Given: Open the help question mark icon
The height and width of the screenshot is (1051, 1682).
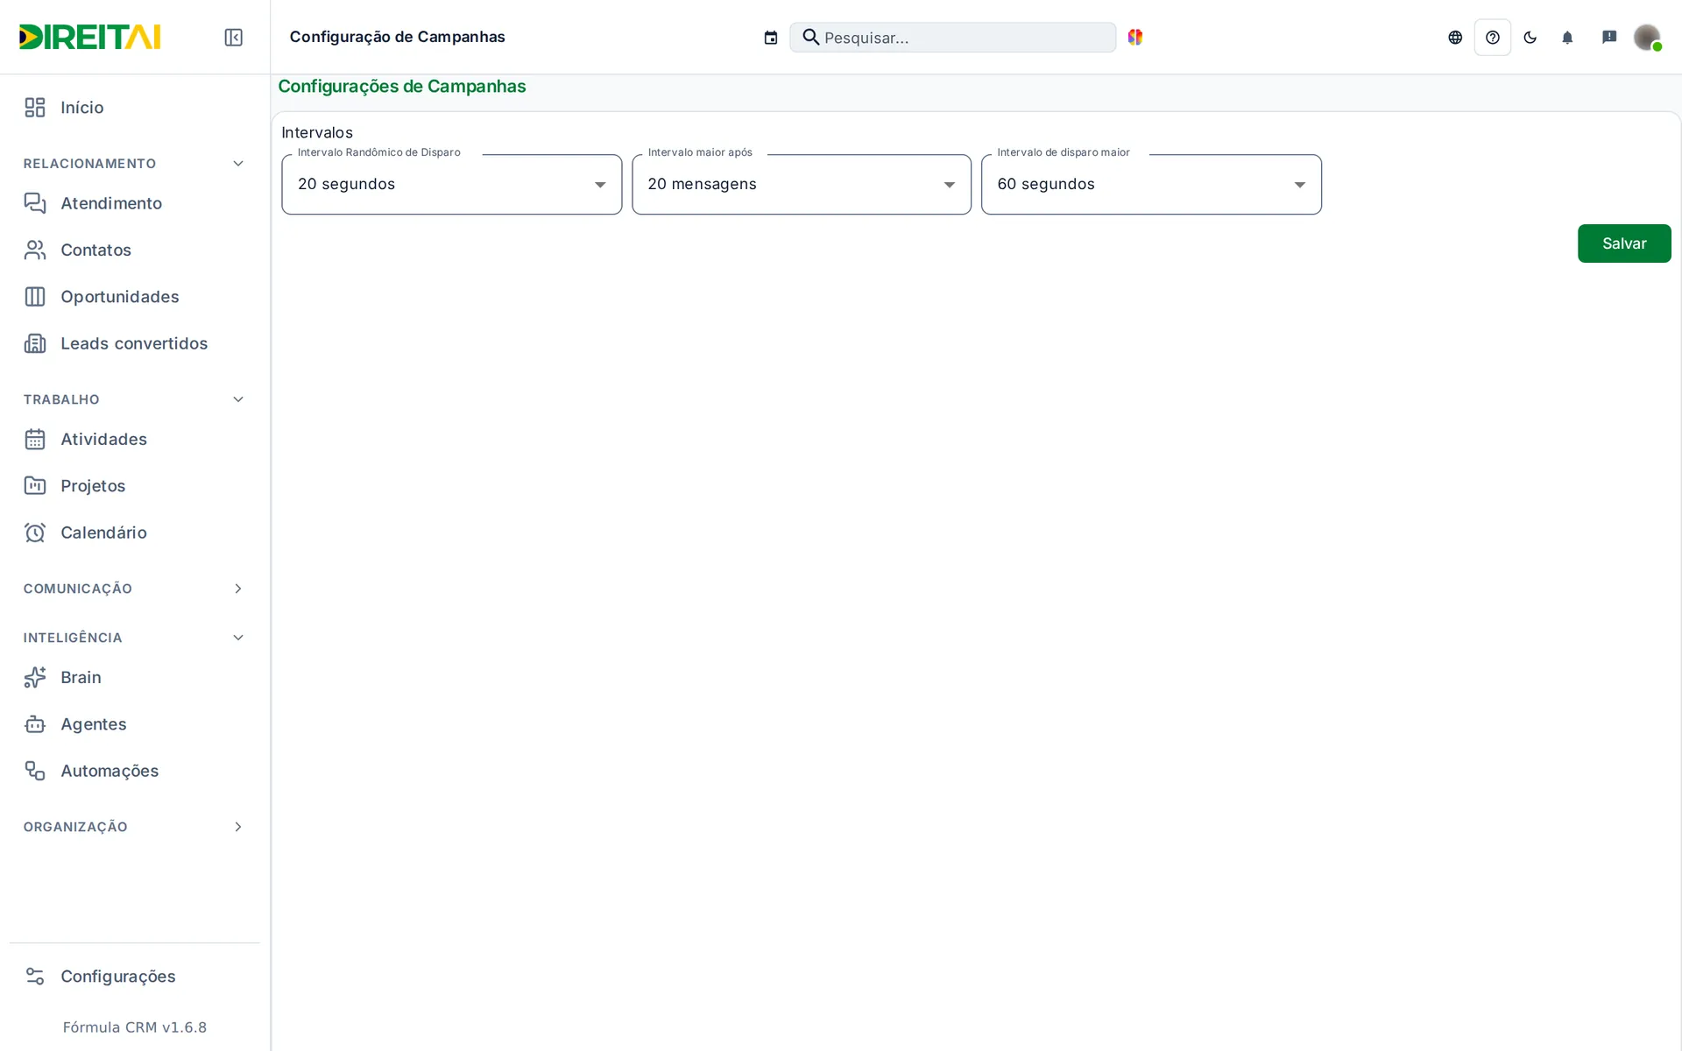Looking at the screenshot, I should tap(1493, 37).
